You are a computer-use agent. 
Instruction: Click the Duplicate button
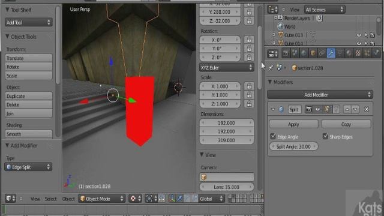point(29,96)
